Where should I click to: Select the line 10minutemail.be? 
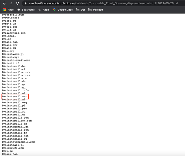click(x=14, y=66)
